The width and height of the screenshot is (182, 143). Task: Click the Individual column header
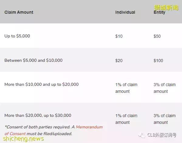(125, 12)
